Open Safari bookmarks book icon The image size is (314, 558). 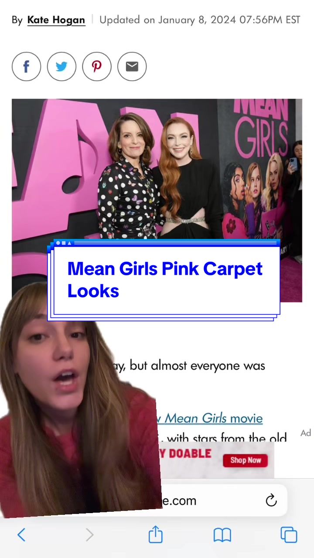click(222, 535)
